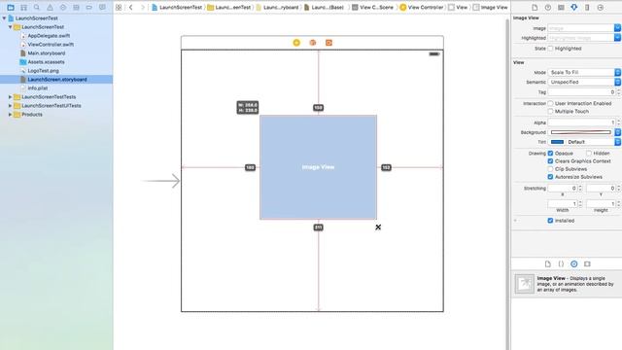Click the Background color well
Viewport: 622px width, 350px height.
point(581,132)
